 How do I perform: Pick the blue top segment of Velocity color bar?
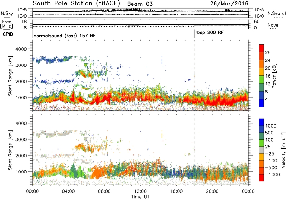tap(262, 122)
